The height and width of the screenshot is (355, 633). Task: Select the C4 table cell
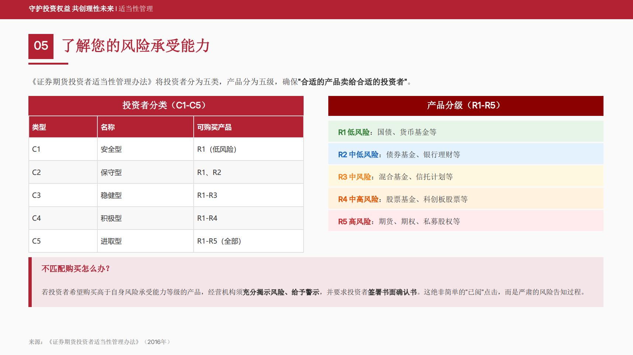[x=63, y=218]
